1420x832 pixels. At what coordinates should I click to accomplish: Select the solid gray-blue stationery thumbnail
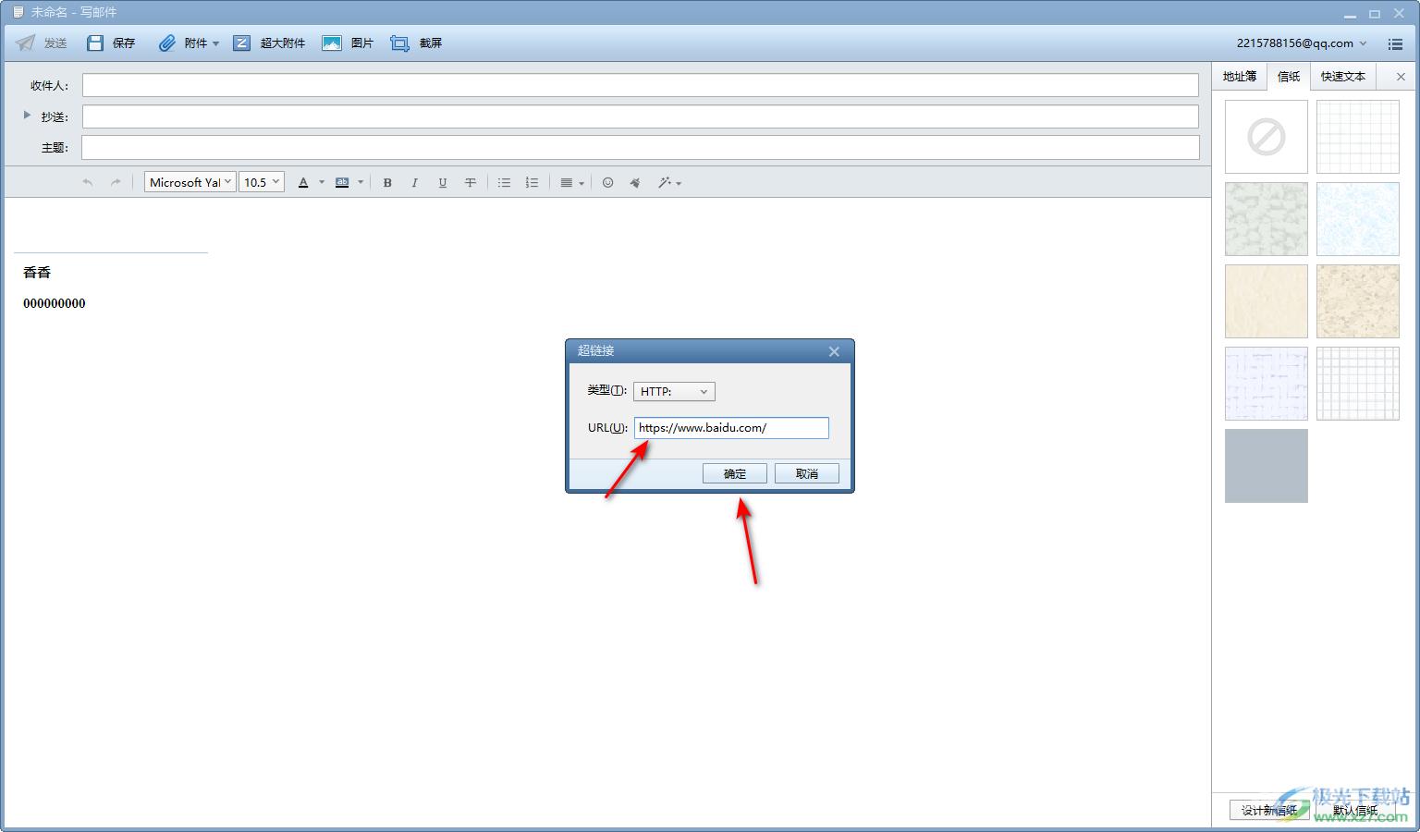click(x=1267, y=466)
